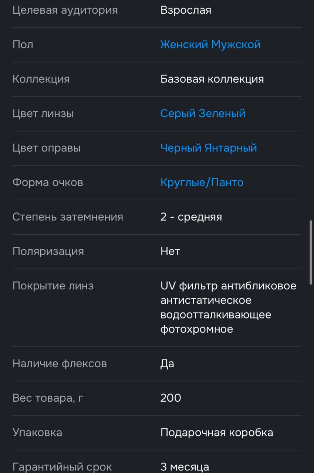This screenshot has width=314, height=473.
Task: Select the product weight value 200
Action: [x=171, y=398]
